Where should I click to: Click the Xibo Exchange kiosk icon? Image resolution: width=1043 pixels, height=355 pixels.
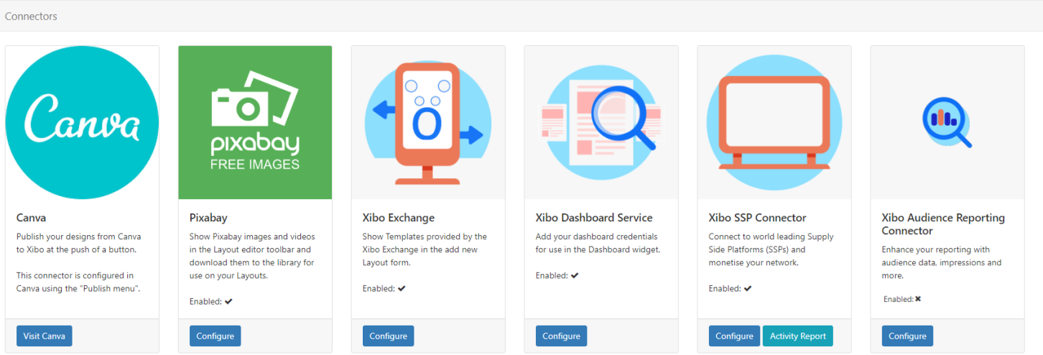point(428,123)
